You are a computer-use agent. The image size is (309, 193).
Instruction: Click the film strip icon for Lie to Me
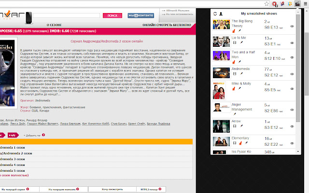coord(235,42)
